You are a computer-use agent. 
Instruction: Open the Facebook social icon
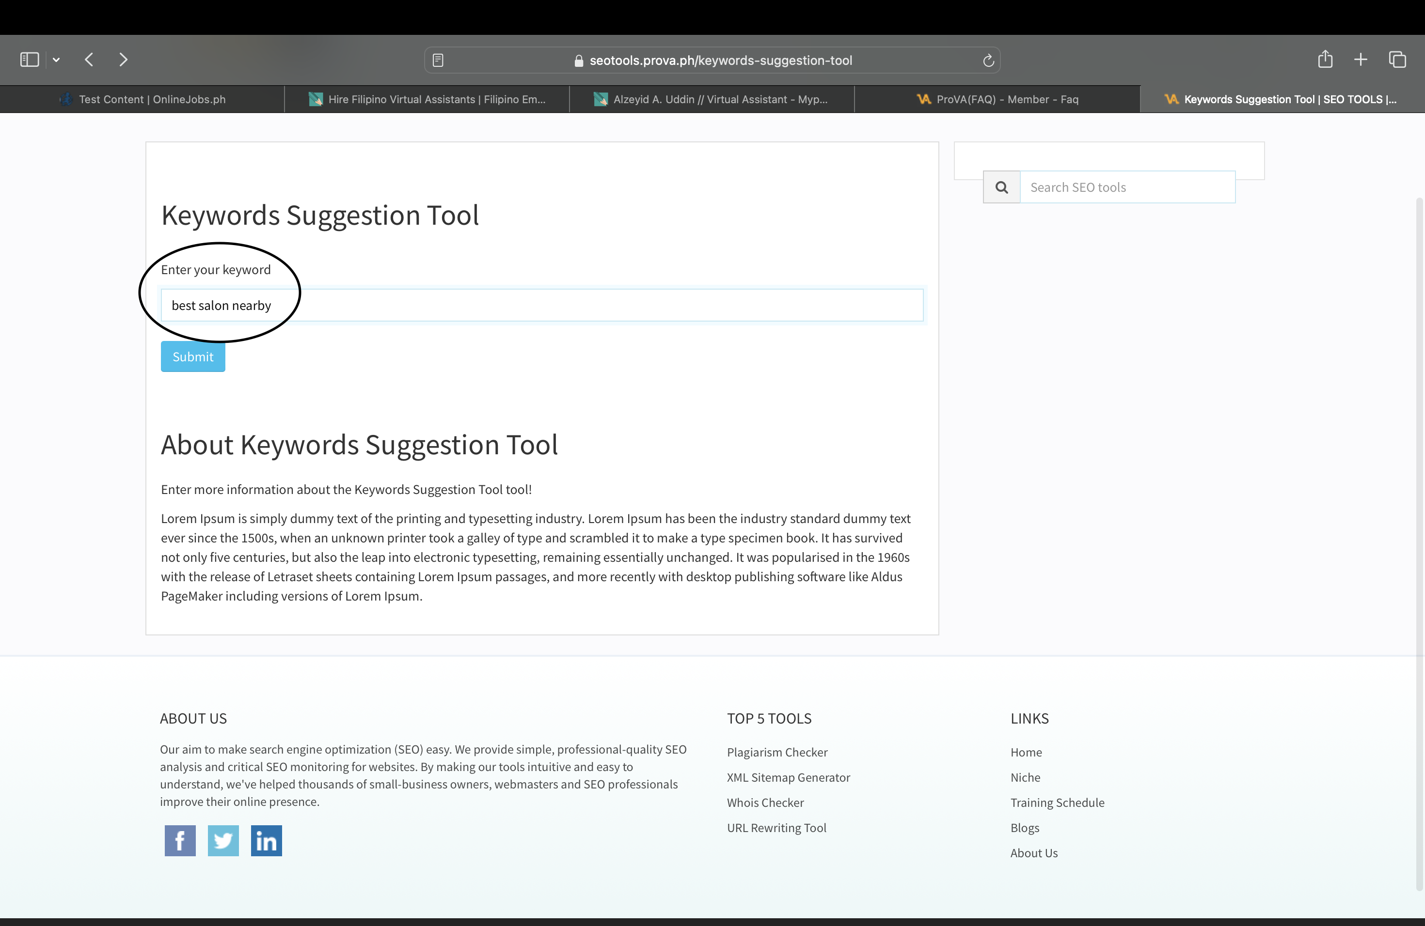pyautogui.click(x=180, y=840)
